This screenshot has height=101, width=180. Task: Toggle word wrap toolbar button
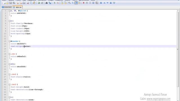(69, 3)
